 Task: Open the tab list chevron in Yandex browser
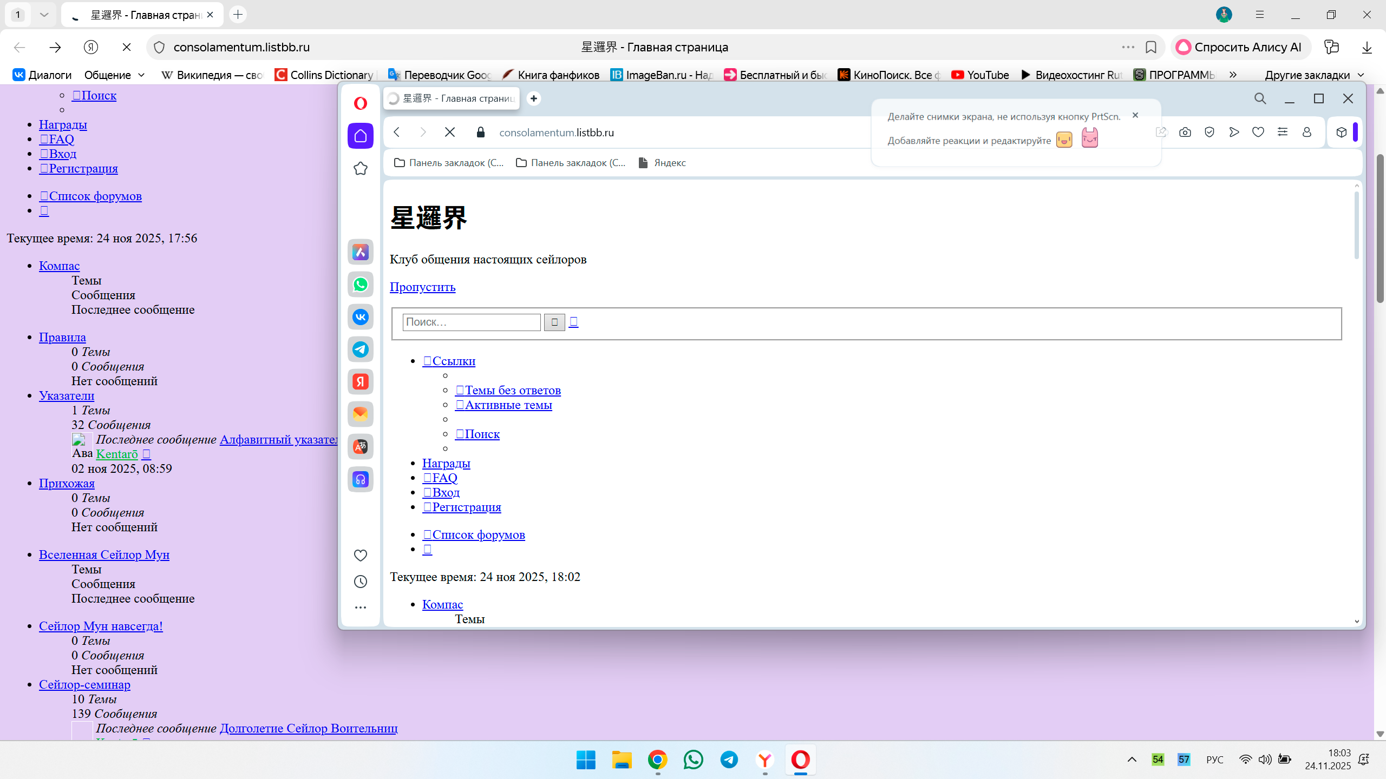(x=44, y=15)
